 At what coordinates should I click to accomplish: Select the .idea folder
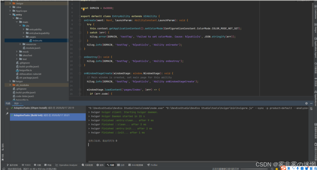coord(18,7)
